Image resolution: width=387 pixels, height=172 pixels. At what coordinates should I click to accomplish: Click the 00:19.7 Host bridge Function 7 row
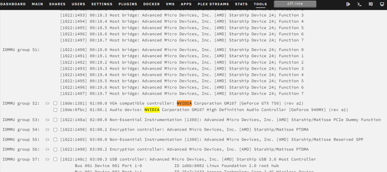(182, 94)
